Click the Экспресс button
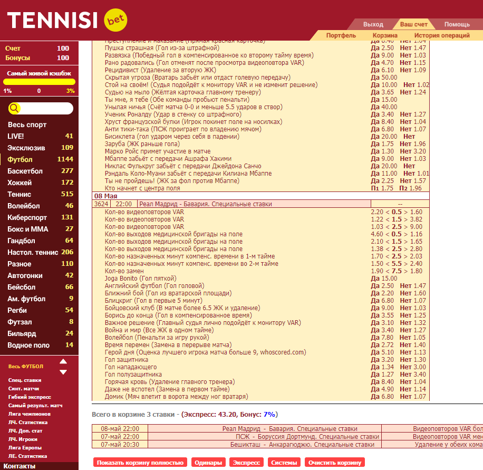 [246, 462]
